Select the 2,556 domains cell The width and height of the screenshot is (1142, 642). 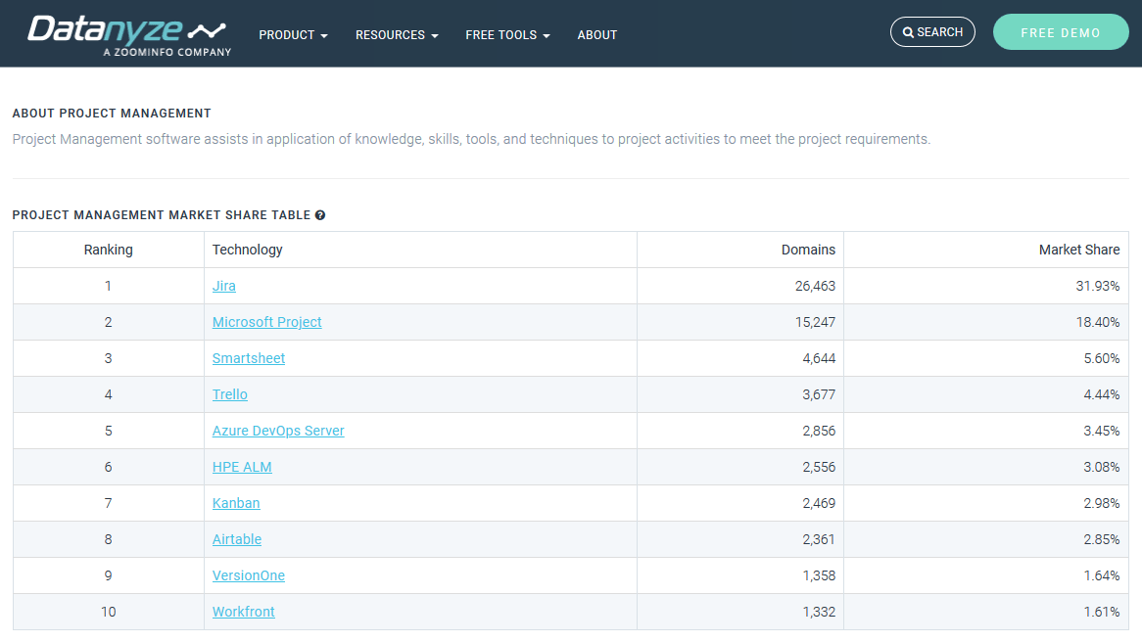click(x=740, y=467)
